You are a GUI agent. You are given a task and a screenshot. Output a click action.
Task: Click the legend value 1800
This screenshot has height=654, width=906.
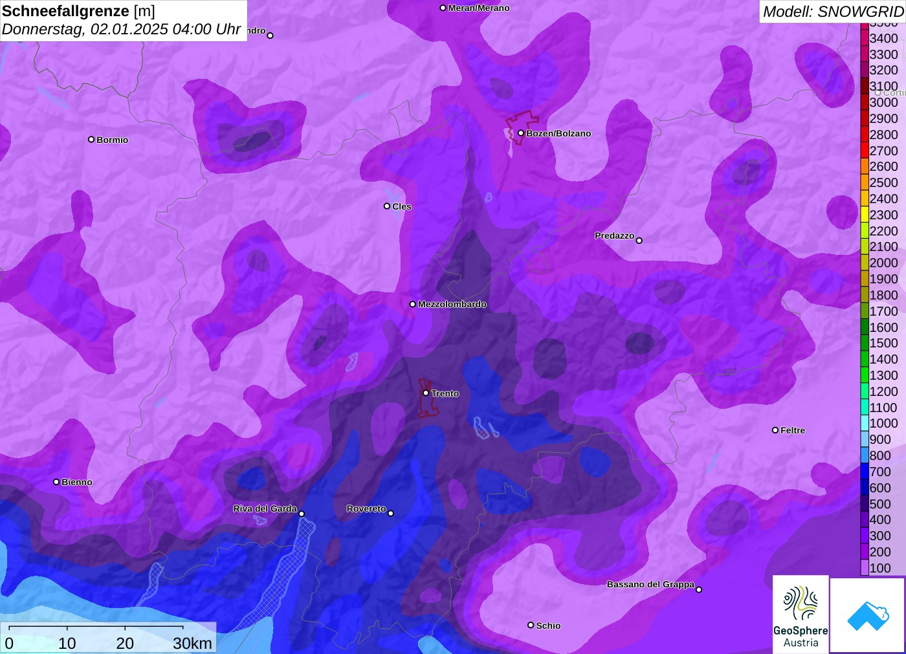coord(884,295)
